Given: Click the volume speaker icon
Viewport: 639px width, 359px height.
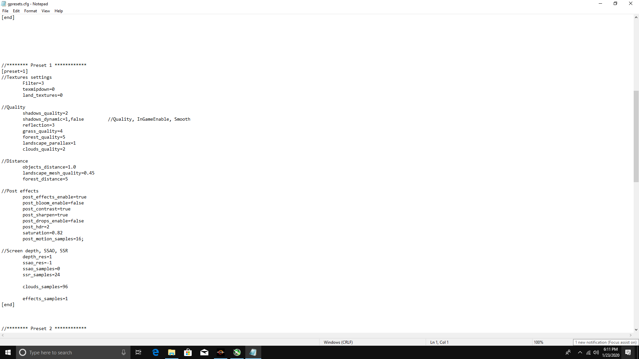Looking at the screenshot, I should (x=596, y=352).
